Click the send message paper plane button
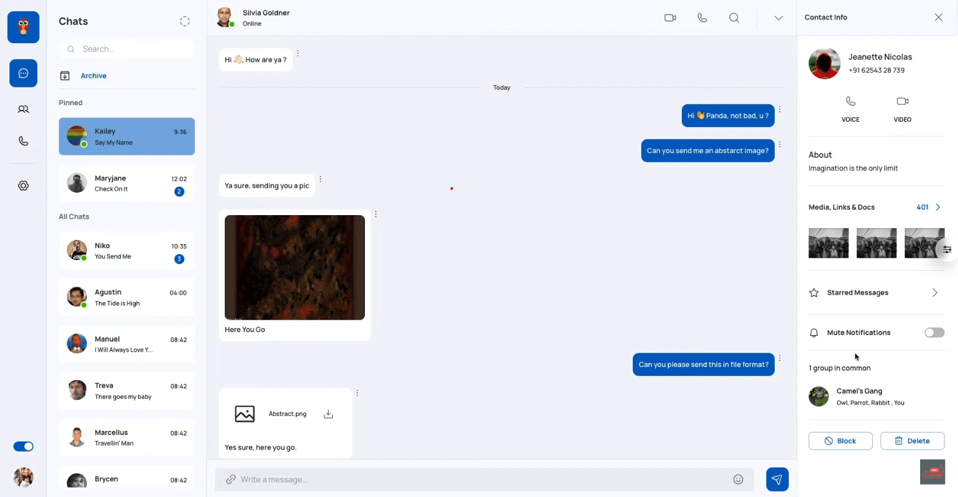This screenshot has width=958, height=497. coord(777,479)
